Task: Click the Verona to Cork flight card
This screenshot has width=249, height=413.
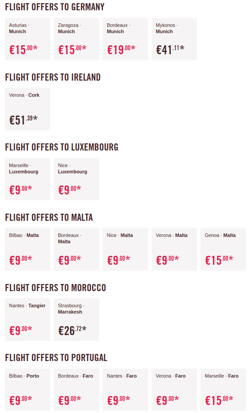Action: (27, 109)
